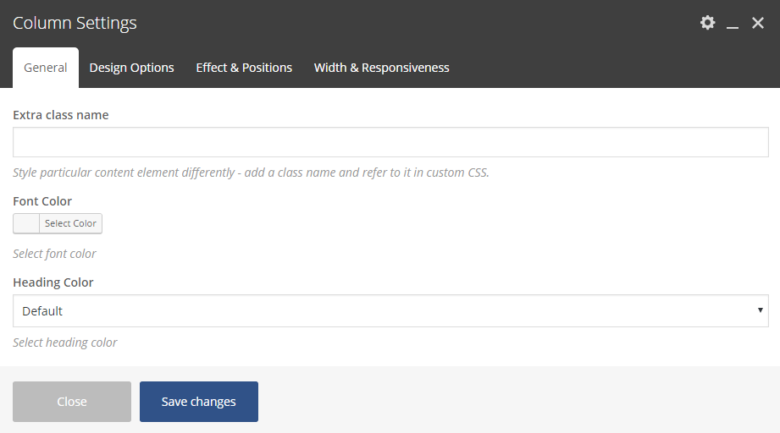Viewport: 780px width, 433px height.
Task: Click the Font Color label
Action: tap(42, 201)
